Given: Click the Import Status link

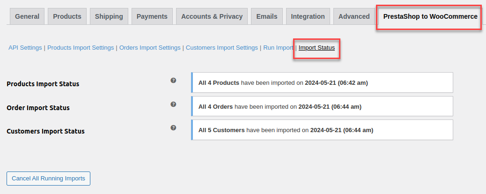Looking at the screenshot, I should tap(317, 48).
